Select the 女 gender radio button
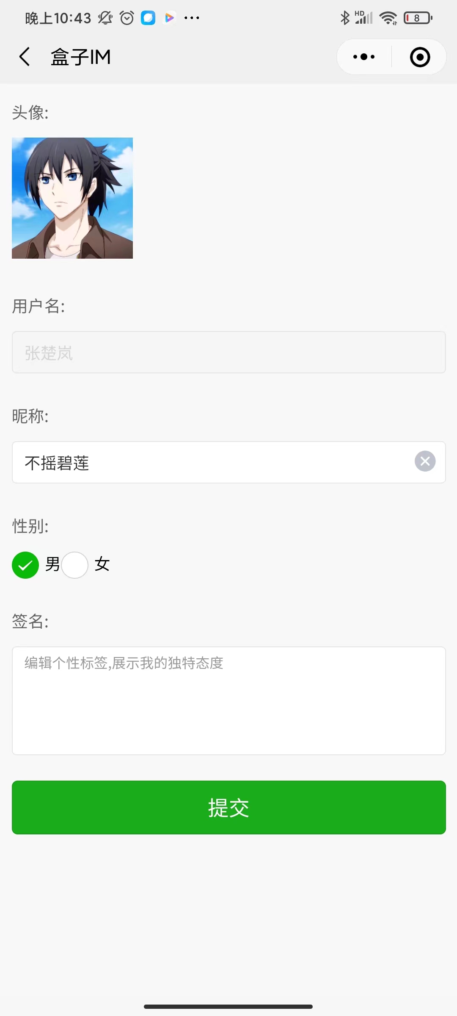The image size is (457, 1016). point(75,565)
